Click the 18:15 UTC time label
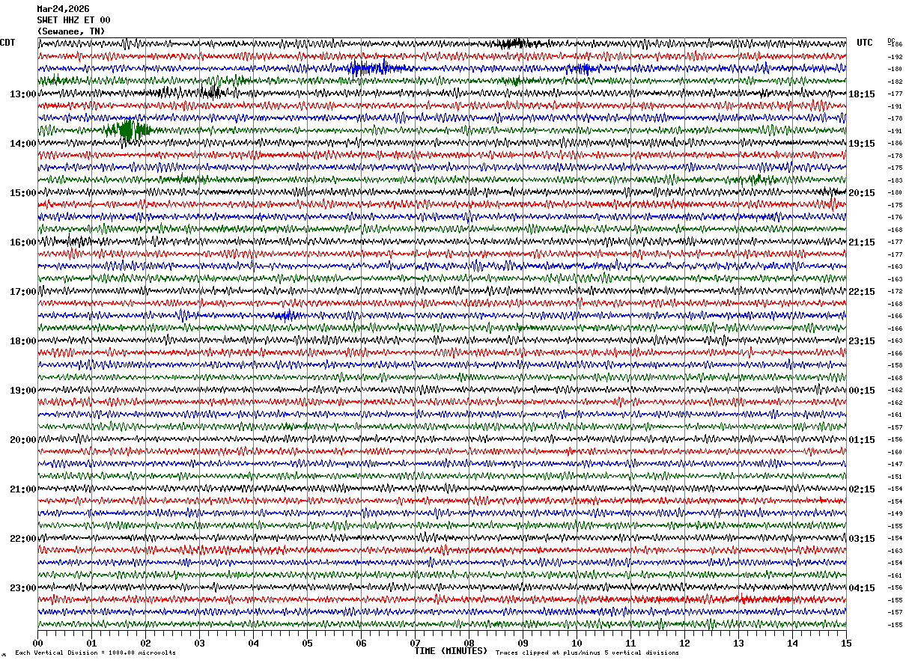 pos(861,94)
